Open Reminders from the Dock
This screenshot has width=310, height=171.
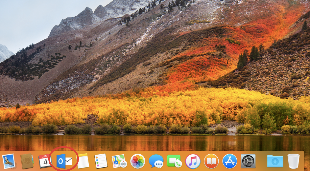101,161
